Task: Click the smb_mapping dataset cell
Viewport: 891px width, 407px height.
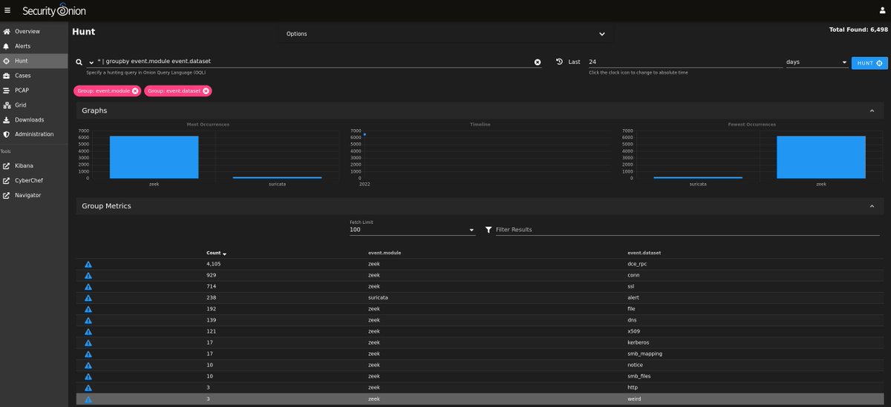Action: (x=644, y=354)
